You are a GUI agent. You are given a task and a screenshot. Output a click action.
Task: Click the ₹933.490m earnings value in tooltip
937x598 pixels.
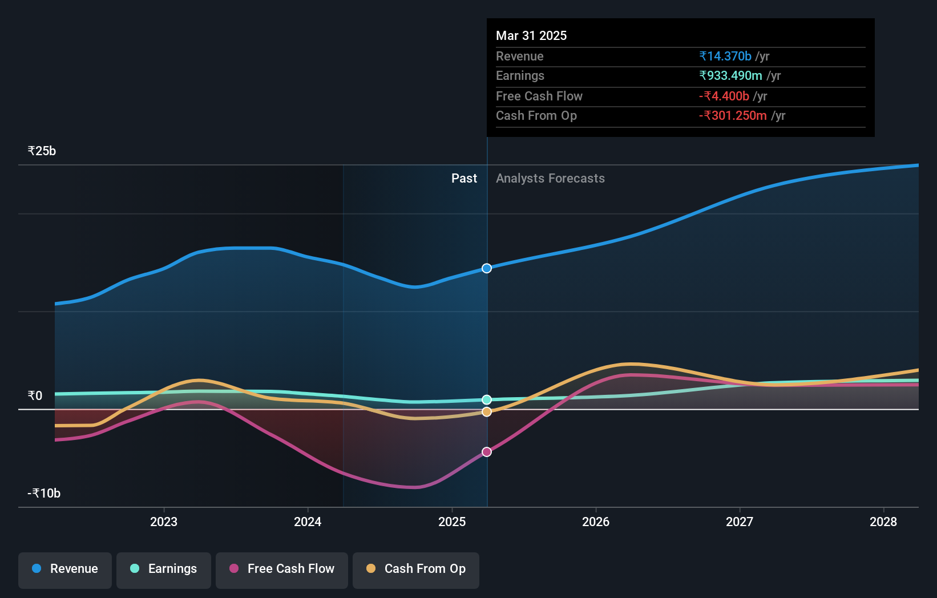tap(731, 75)
